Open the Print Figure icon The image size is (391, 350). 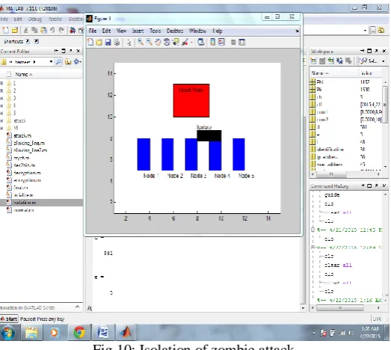click(x=117, y=42)
